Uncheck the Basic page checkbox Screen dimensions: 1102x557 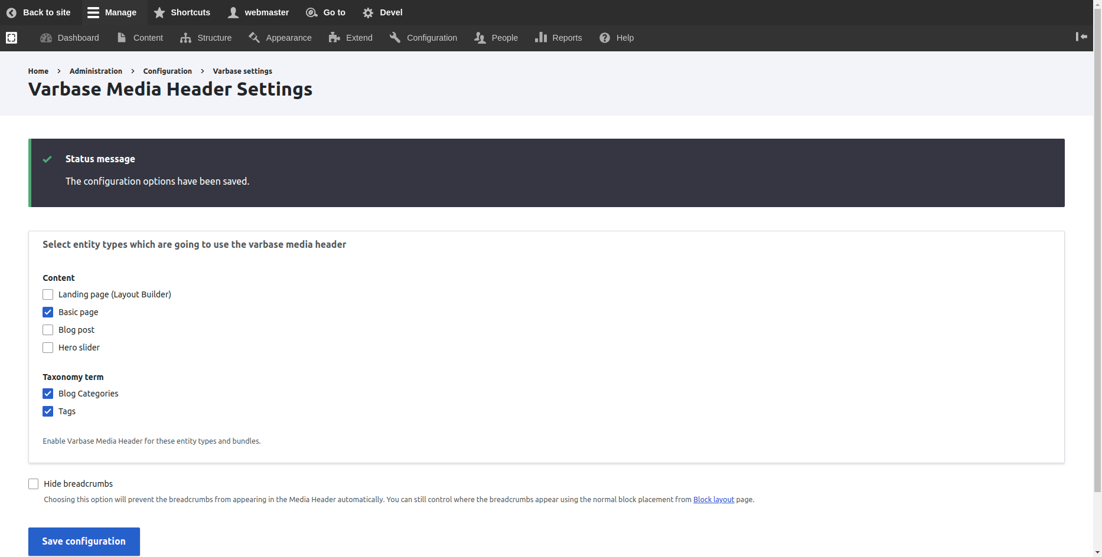pyautogui.click(x=48, y=312)
